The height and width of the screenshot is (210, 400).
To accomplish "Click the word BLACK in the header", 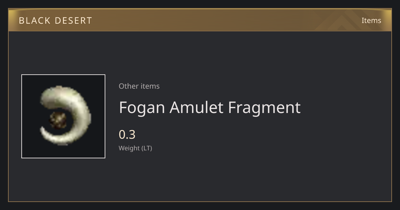I will (34, 21).
